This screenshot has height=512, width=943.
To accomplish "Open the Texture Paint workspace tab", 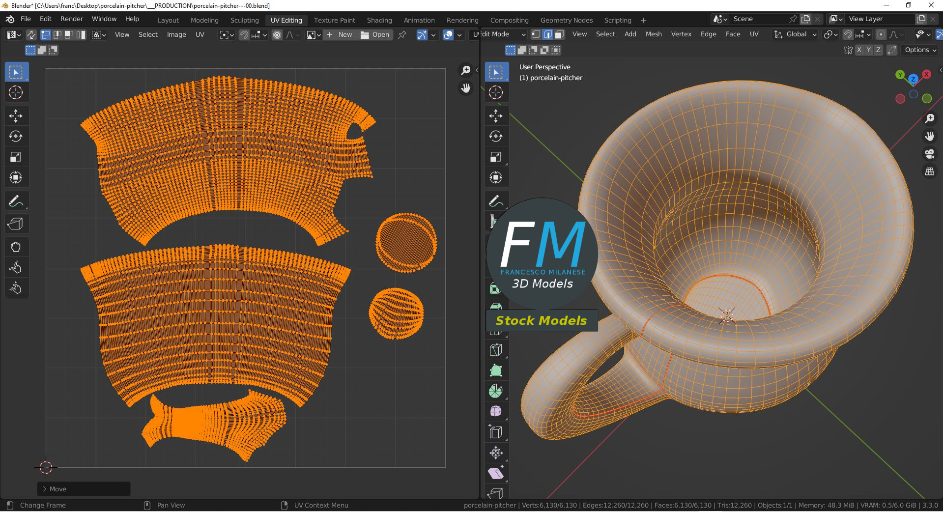I will click(334, 20).
